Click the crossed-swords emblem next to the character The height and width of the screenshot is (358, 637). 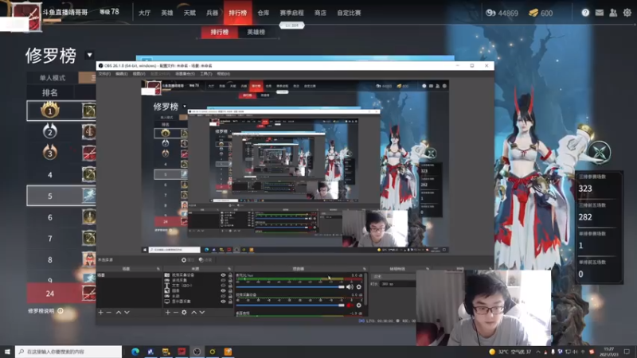coord(600,152)
